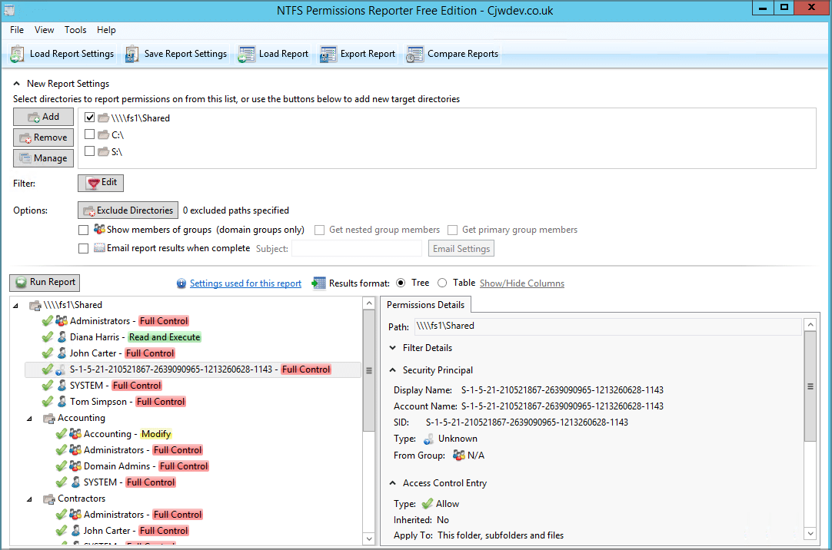Click the Filter Edit button
The height and width of the screenshot is (550, 832).
101,183
